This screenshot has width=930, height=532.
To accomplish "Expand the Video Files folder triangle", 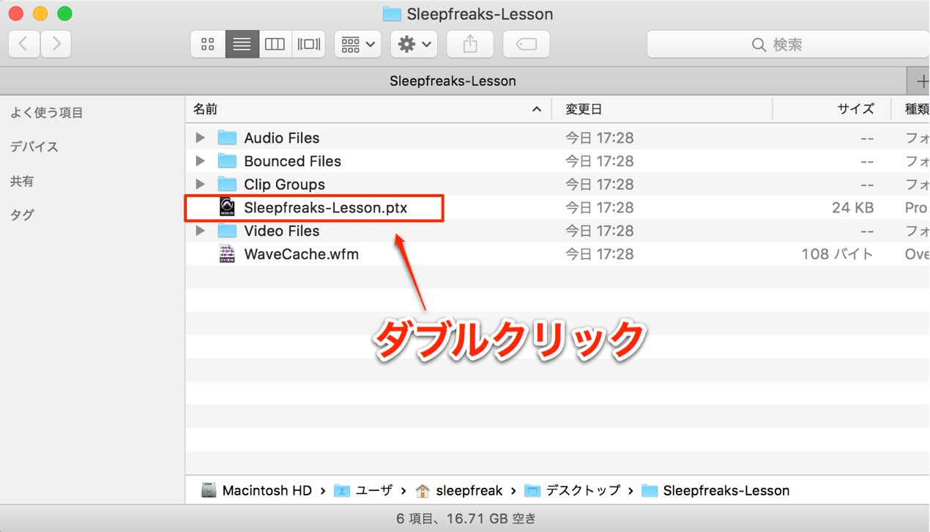I will 200,231.
